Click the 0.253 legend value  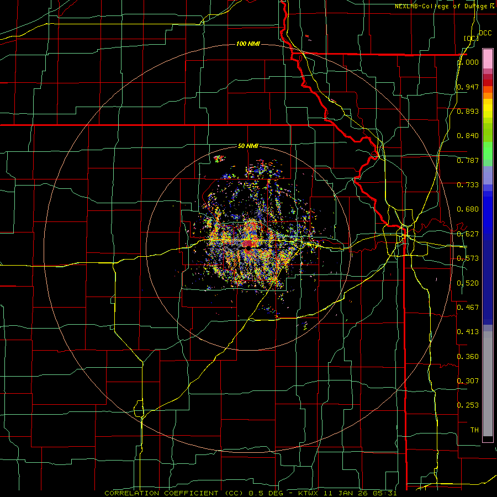[468, 405]
